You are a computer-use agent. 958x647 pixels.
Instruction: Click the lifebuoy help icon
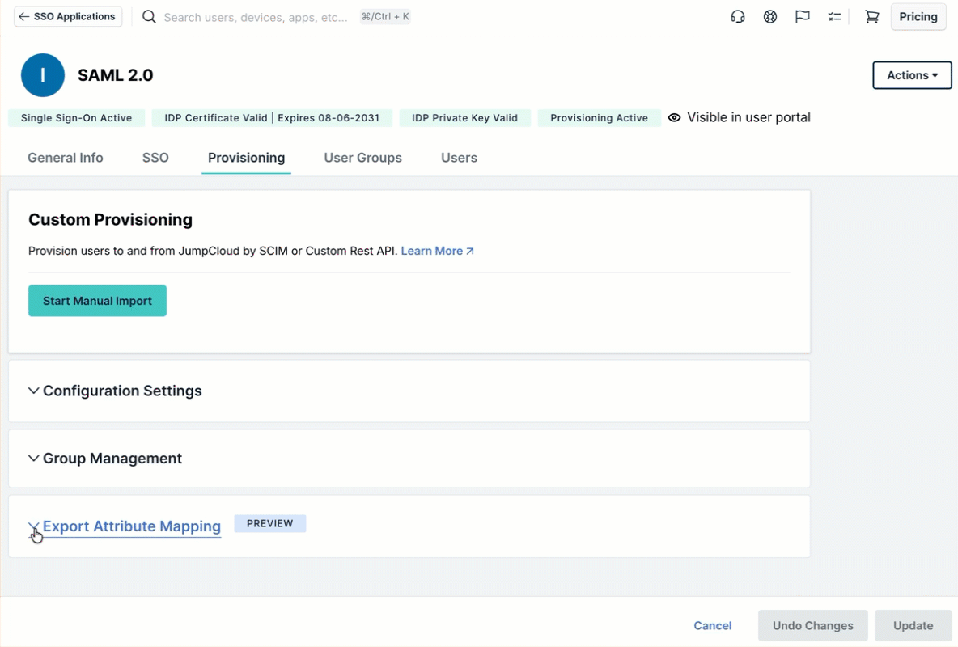click(x=769, y=16)
